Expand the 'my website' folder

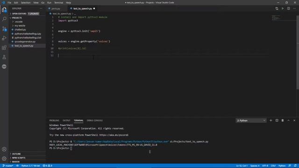click(20, 26)
